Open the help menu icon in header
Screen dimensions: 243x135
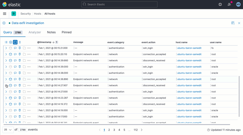point(220,4)
